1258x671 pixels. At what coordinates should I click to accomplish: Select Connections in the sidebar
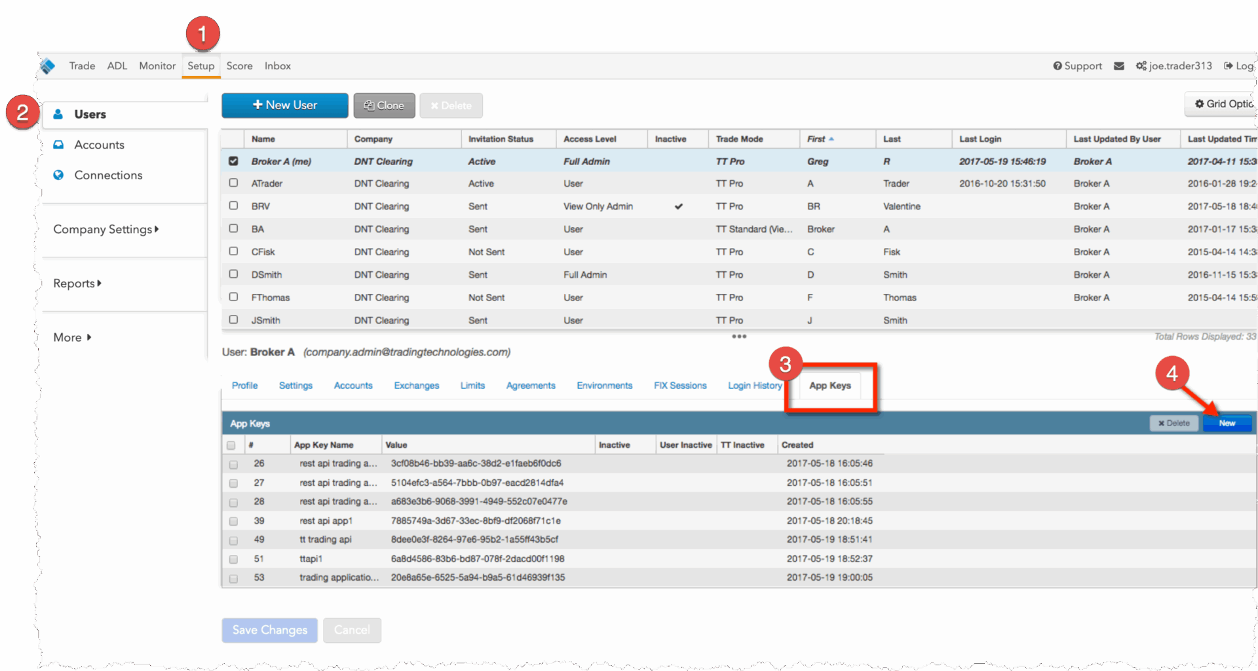[x=108, y=175]
